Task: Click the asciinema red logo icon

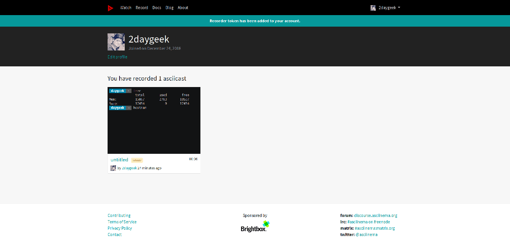Action: [x=110, y=8]
